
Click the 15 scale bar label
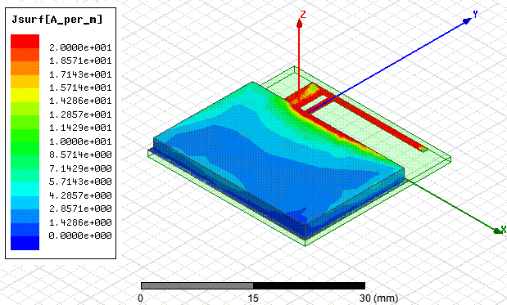point(253,298)
